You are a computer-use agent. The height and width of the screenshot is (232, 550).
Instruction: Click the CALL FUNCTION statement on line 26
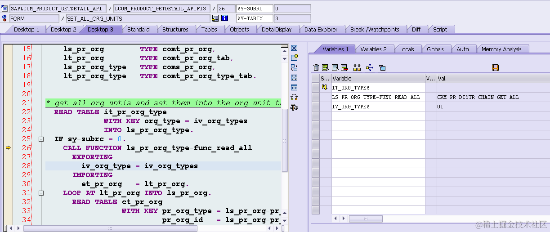click(157, 148)
